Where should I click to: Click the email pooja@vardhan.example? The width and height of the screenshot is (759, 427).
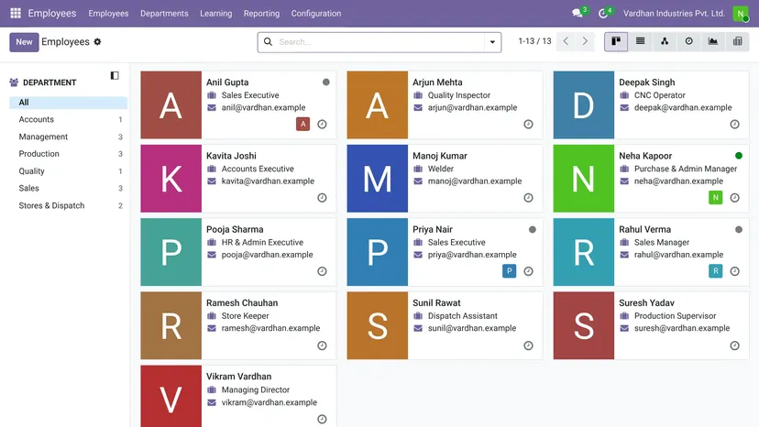[267, 255]
